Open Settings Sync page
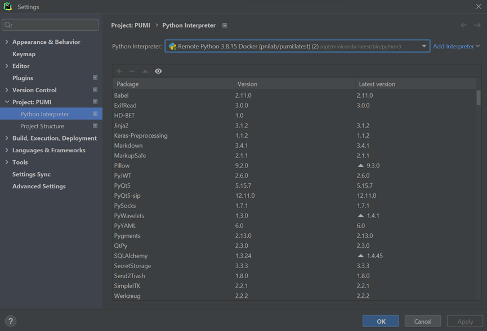The height and width of the screenshot is (331, 487). point(32,174)
